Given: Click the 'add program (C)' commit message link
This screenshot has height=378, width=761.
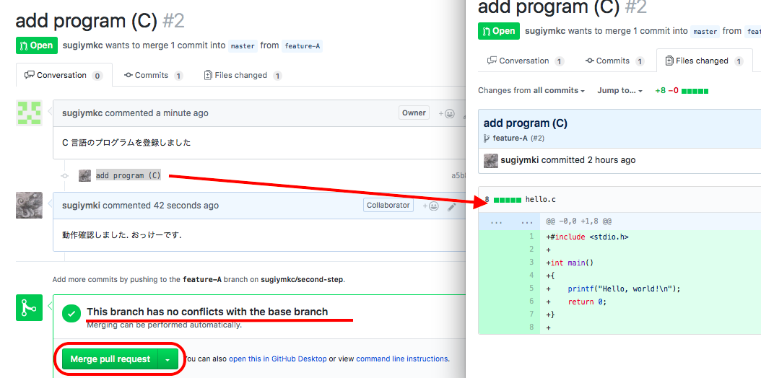Looking at the screenshot, I should (129, 175).
